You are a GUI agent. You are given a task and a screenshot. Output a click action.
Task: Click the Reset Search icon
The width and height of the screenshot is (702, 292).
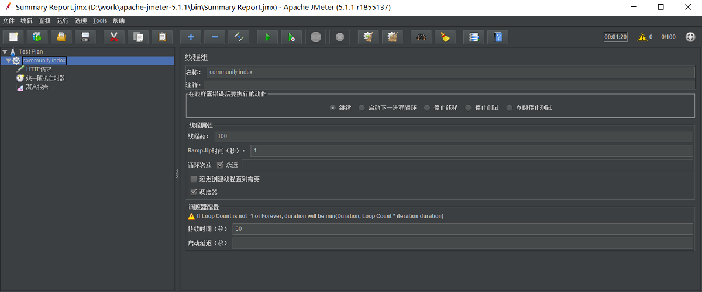(445, 37)
